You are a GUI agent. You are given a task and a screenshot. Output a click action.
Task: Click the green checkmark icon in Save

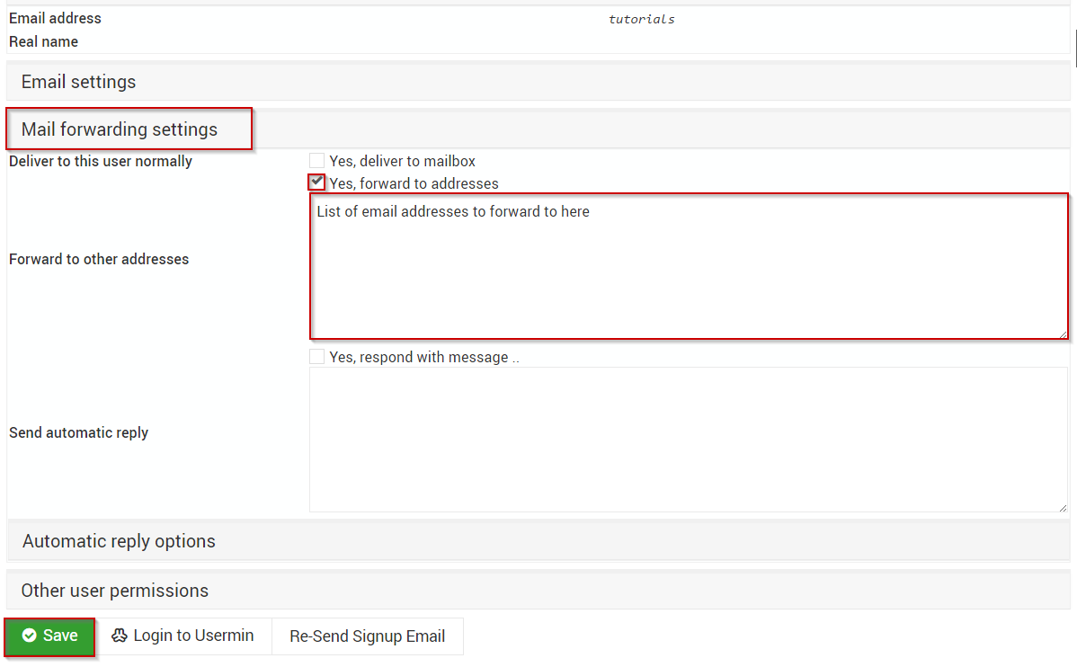(29, 636)
